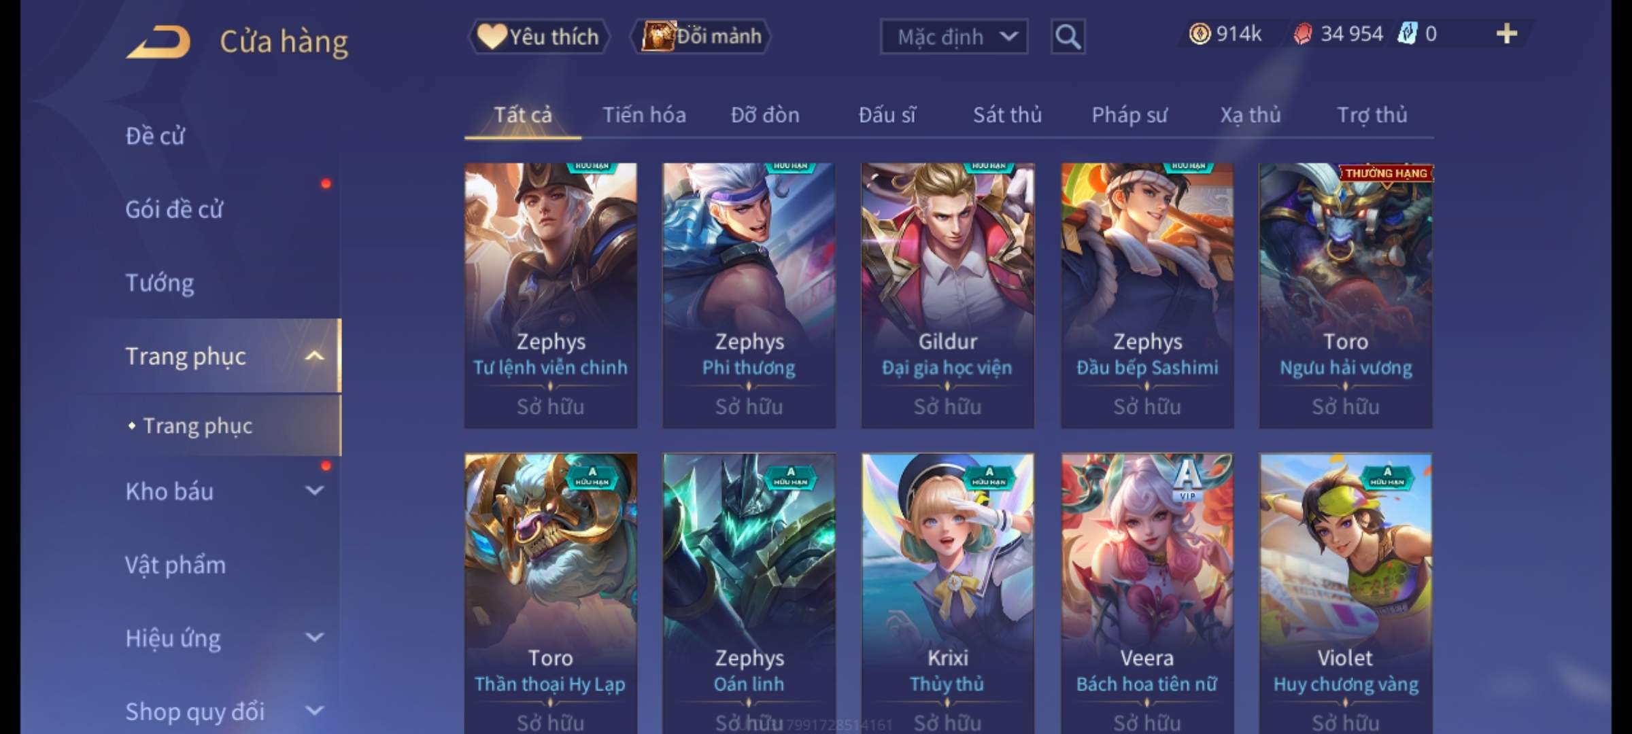1632x734 pixels.
Task: Switch to the Tiến hóa tab
Action: (644, 115)
